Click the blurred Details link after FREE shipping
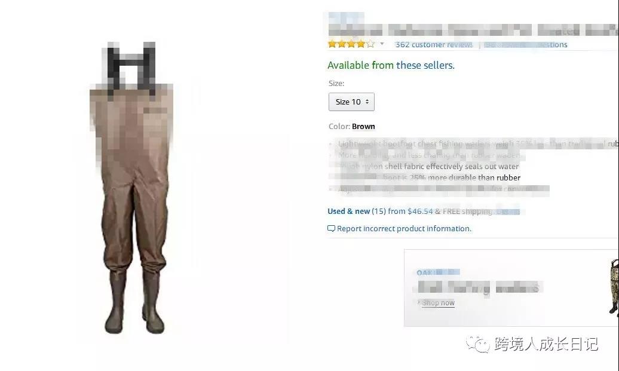This screenshot has width=619, height=371. point(508,211)
